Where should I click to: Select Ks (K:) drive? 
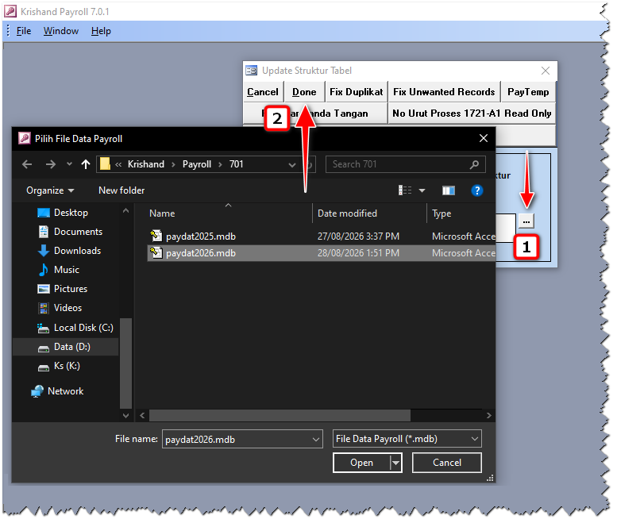[59, 367]
